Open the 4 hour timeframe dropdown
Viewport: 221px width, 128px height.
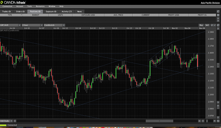pyautogui.click(x=32, y=25)
